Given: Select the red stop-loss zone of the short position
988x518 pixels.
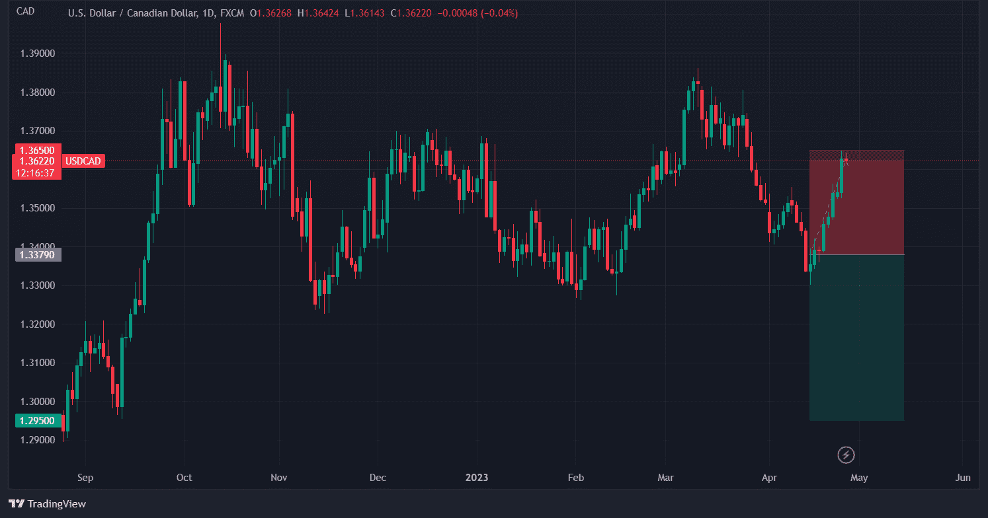Looking at the screenshot, I should tap(856, 202).
